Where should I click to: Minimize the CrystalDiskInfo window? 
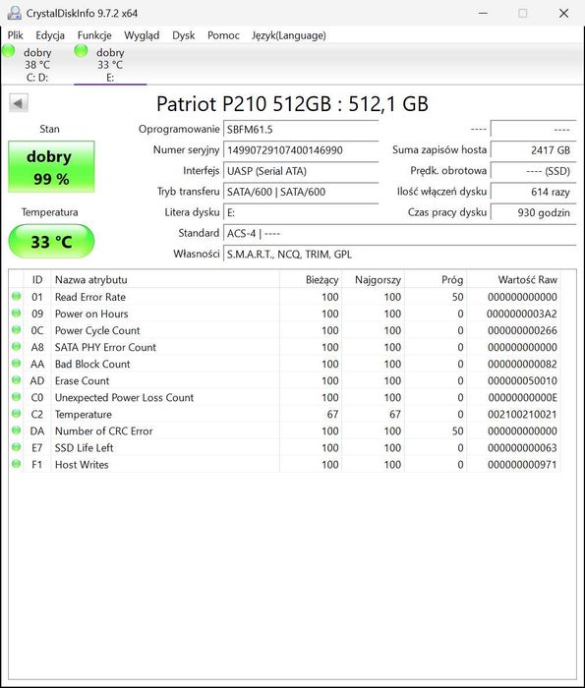pos(483,13)
